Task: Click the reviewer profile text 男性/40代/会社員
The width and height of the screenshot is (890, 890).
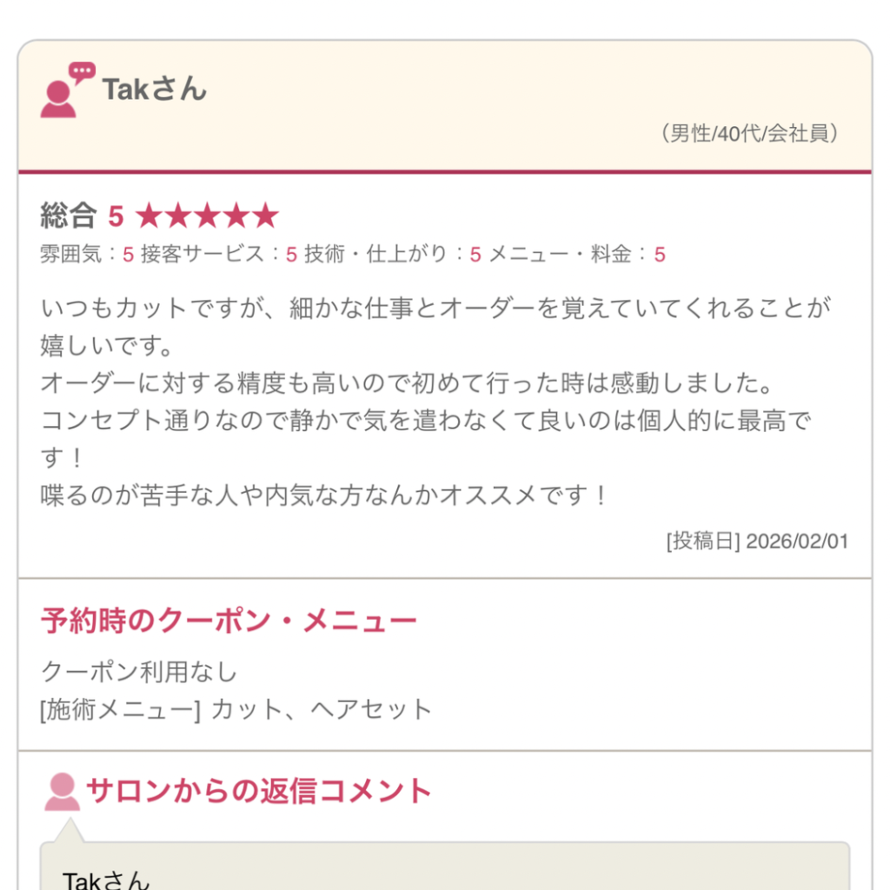Action: pos(749,134)
